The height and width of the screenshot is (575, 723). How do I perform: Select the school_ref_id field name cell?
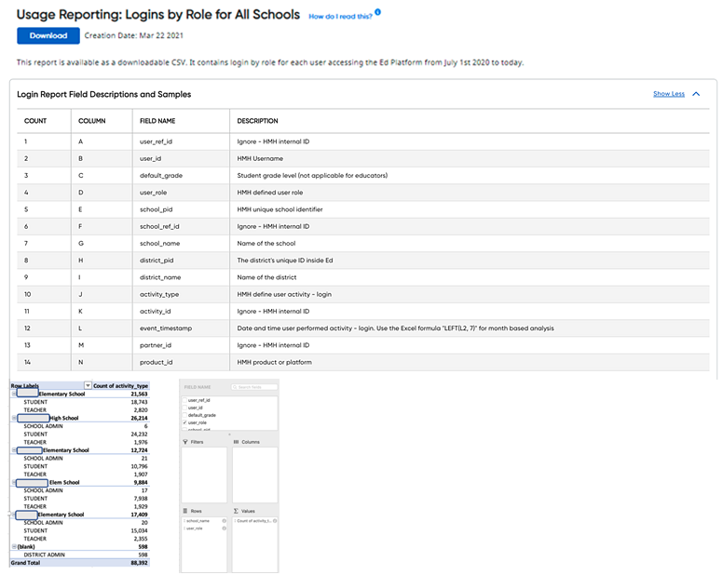click(159, 226)
